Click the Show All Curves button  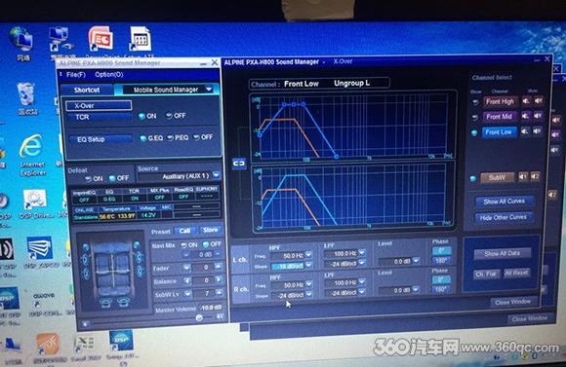tap(505, 202)
